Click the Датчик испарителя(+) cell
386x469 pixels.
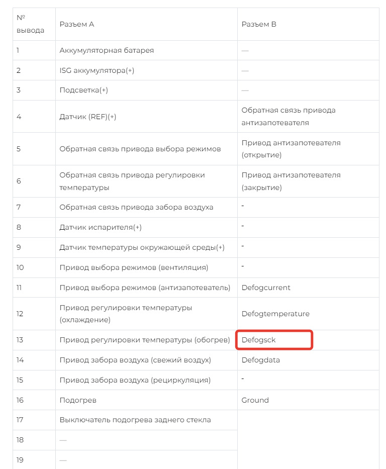[101, 227]
